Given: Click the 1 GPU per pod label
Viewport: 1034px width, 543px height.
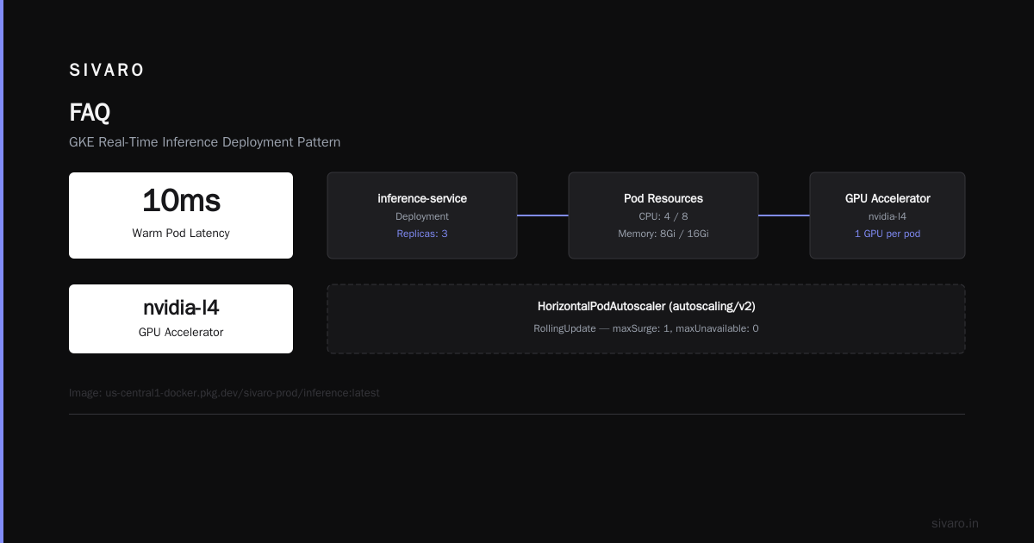Looking at the screenshot, I should 888,234.
